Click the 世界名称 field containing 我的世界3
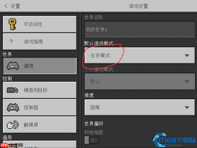This screenshot has width=197, height=148. (140, 30)
